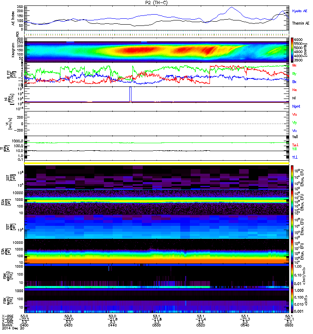Click the "0600" time axis label
This screenshot has width=313, height=334.
[289, 325]
